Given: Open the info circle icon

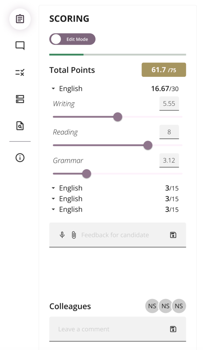Looking at the screenshot, I should 20,158.
